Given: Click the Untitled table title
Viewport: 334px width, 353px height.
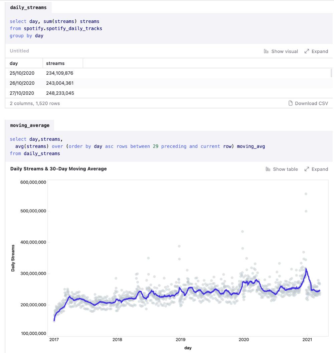Looking at the screenshot, I should (19, 51).
